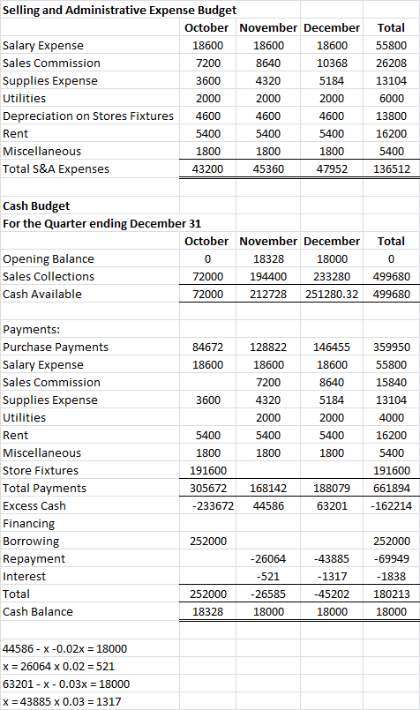Select Opening Balance November value 18328
The image size is (420, 710).
[268, 259]
